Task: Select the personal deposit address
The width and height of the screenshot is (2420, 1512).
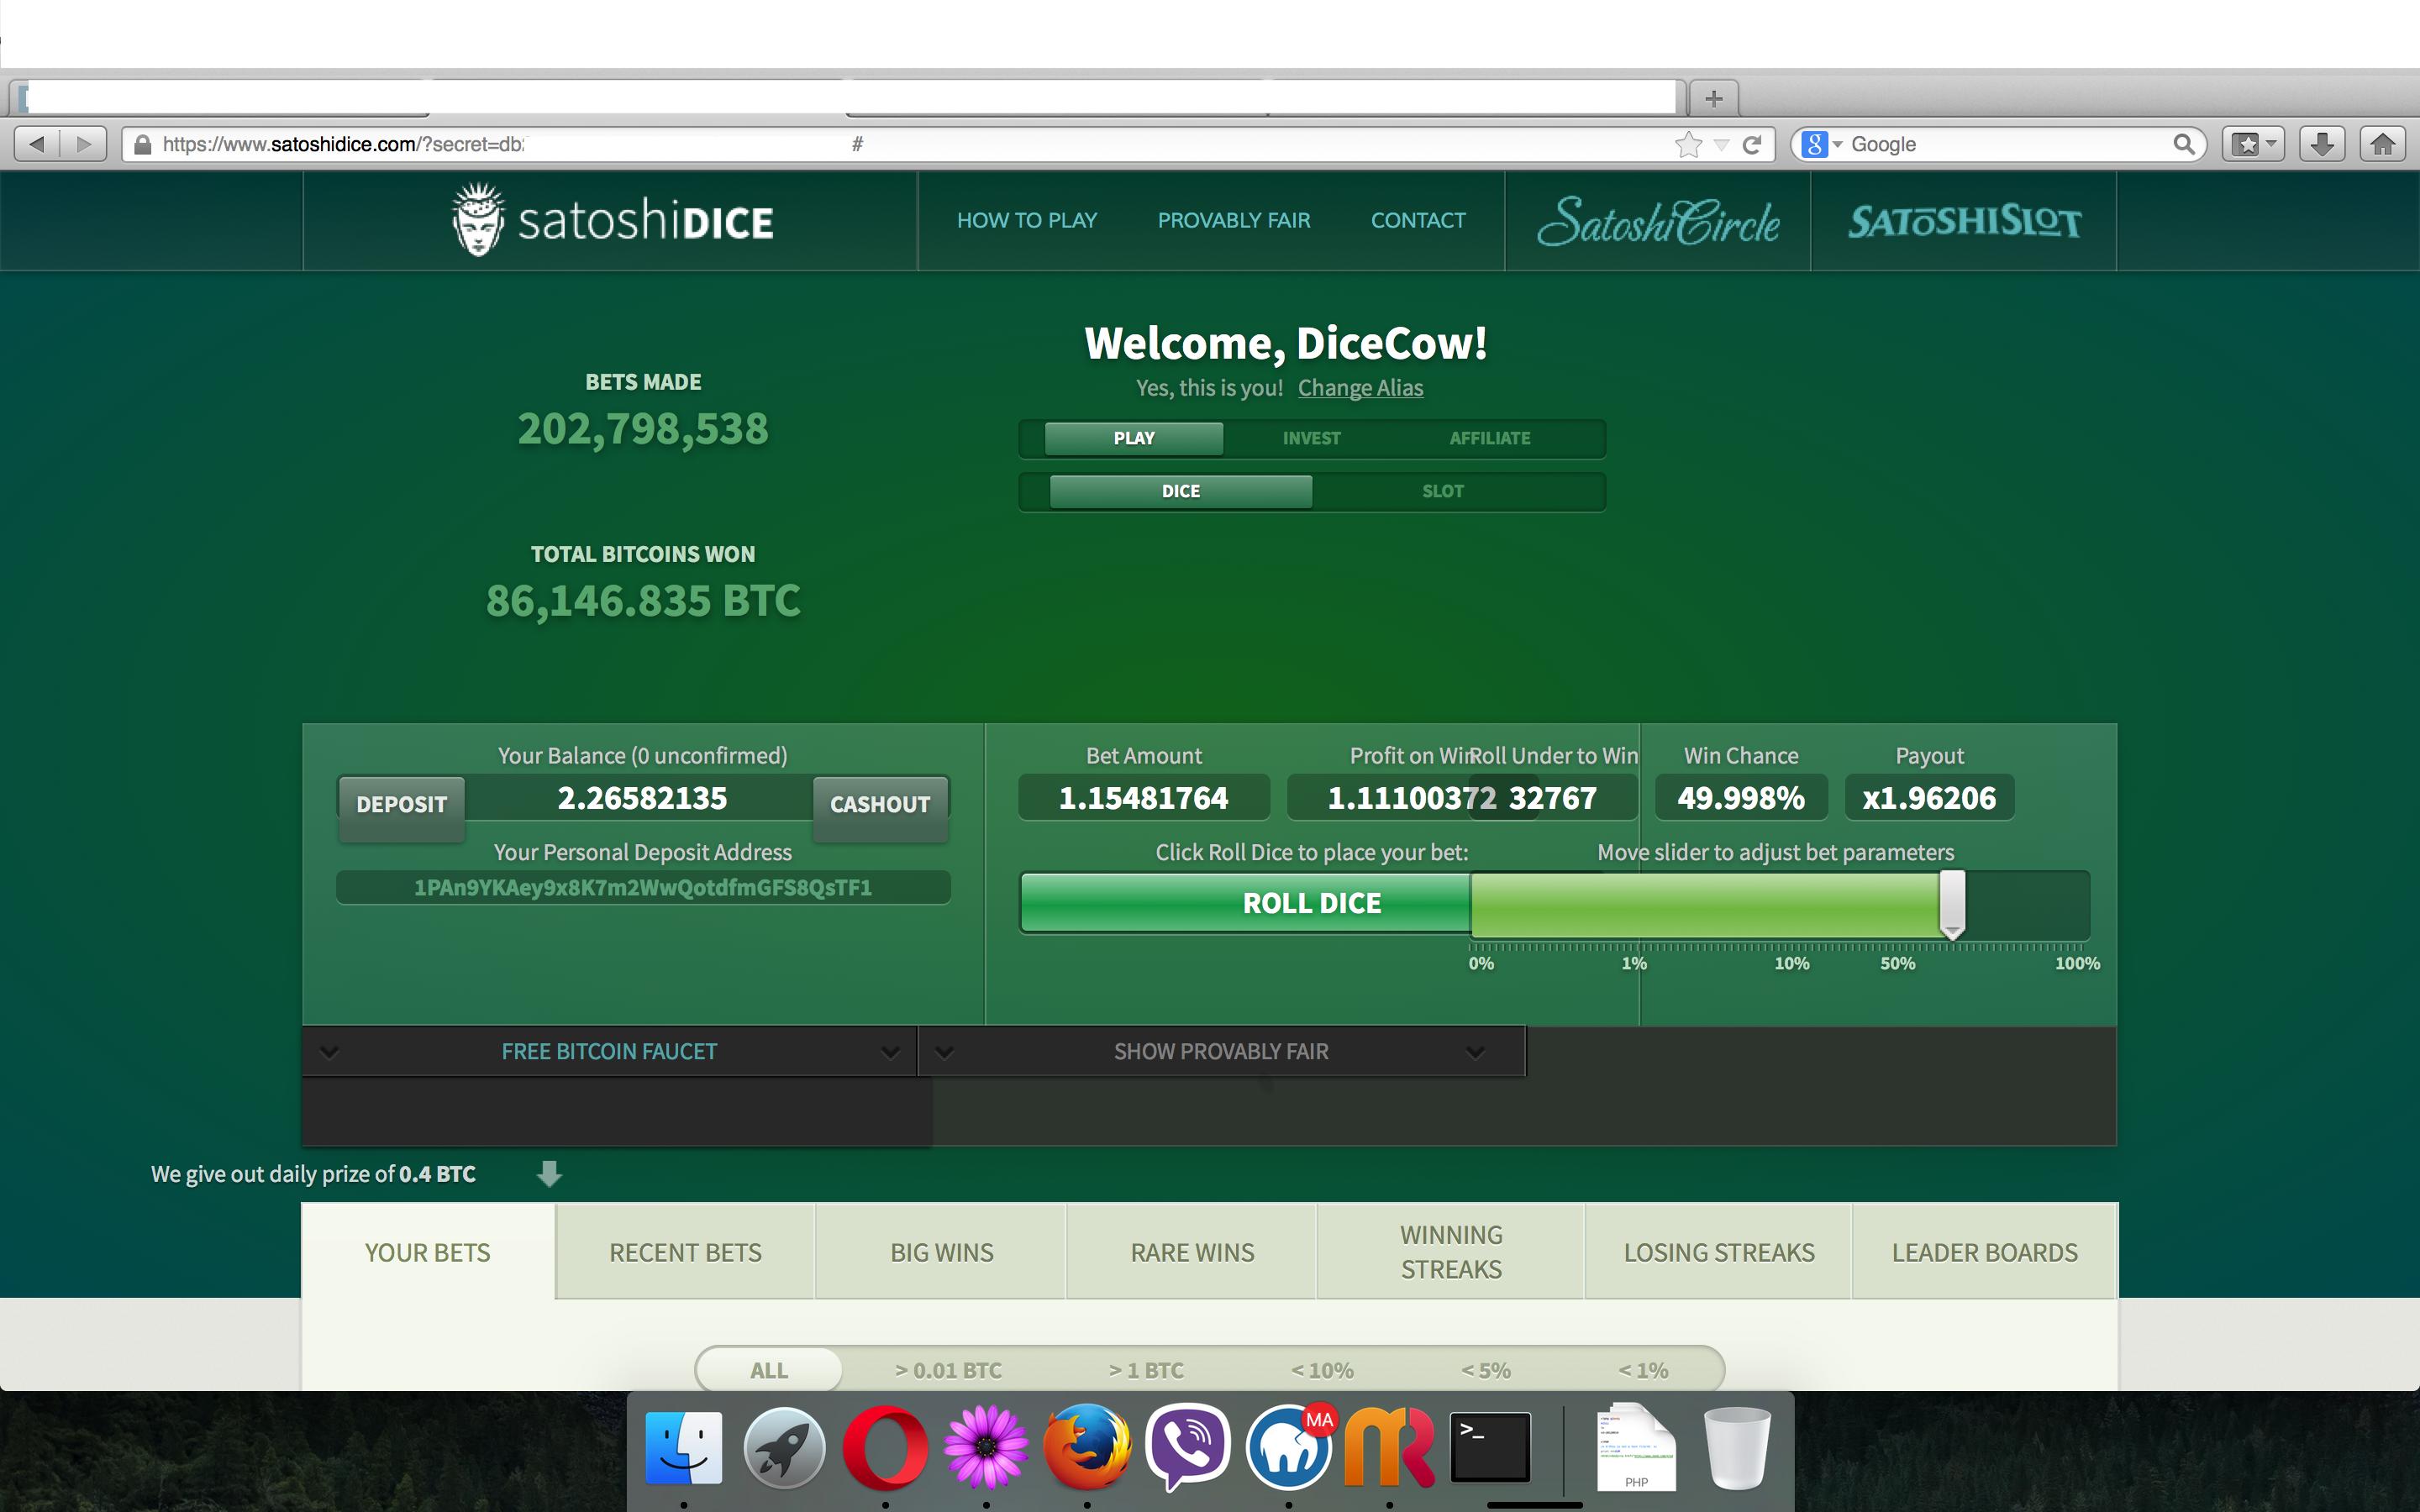Action: point(643,888)
